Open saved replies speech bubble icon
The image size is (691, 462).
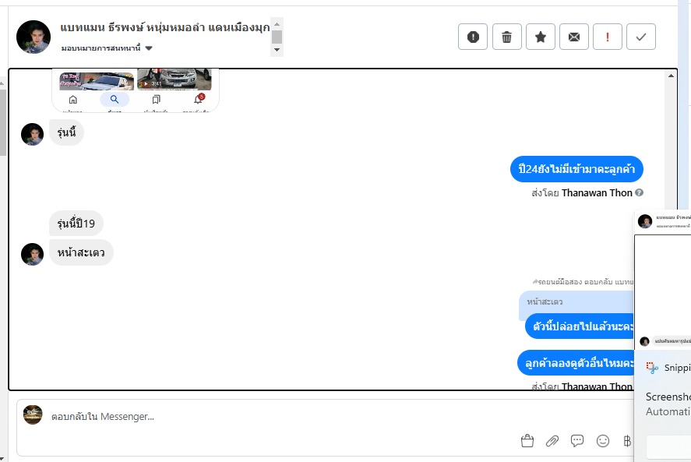click(576, 440)
